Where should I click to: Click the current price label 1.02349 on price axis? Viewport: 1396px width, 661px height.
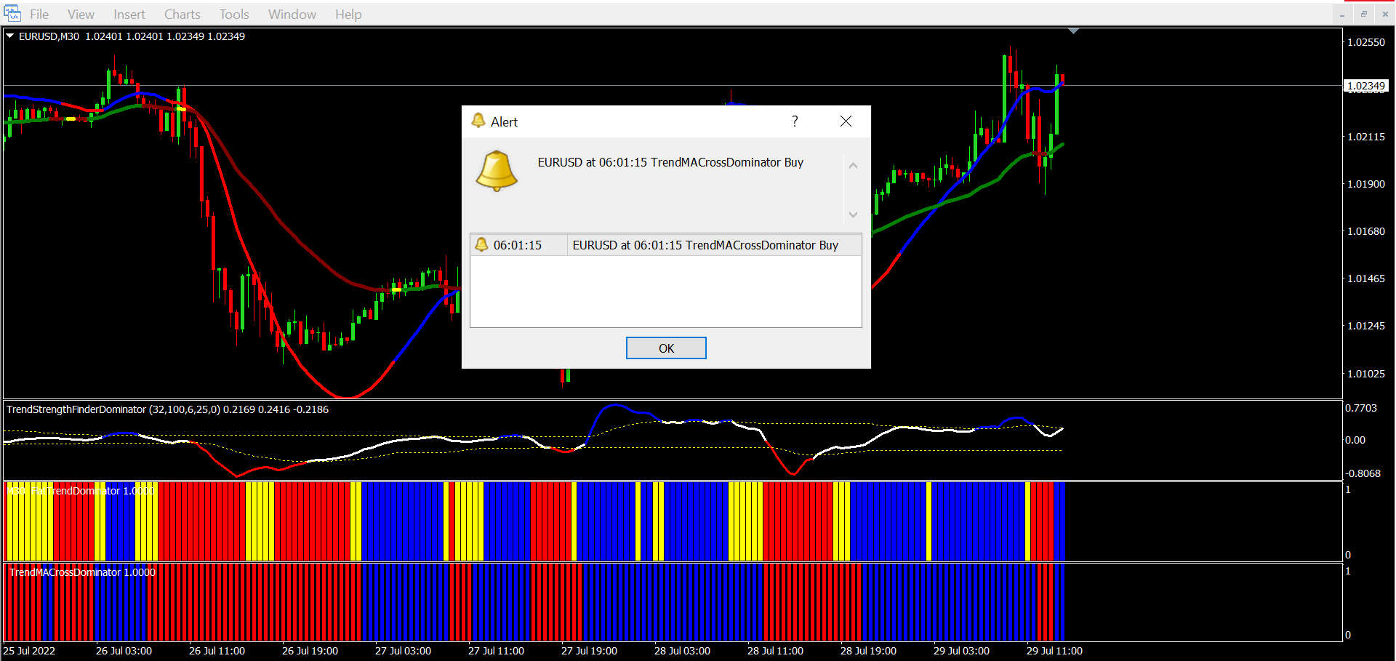coord(1365,86)
